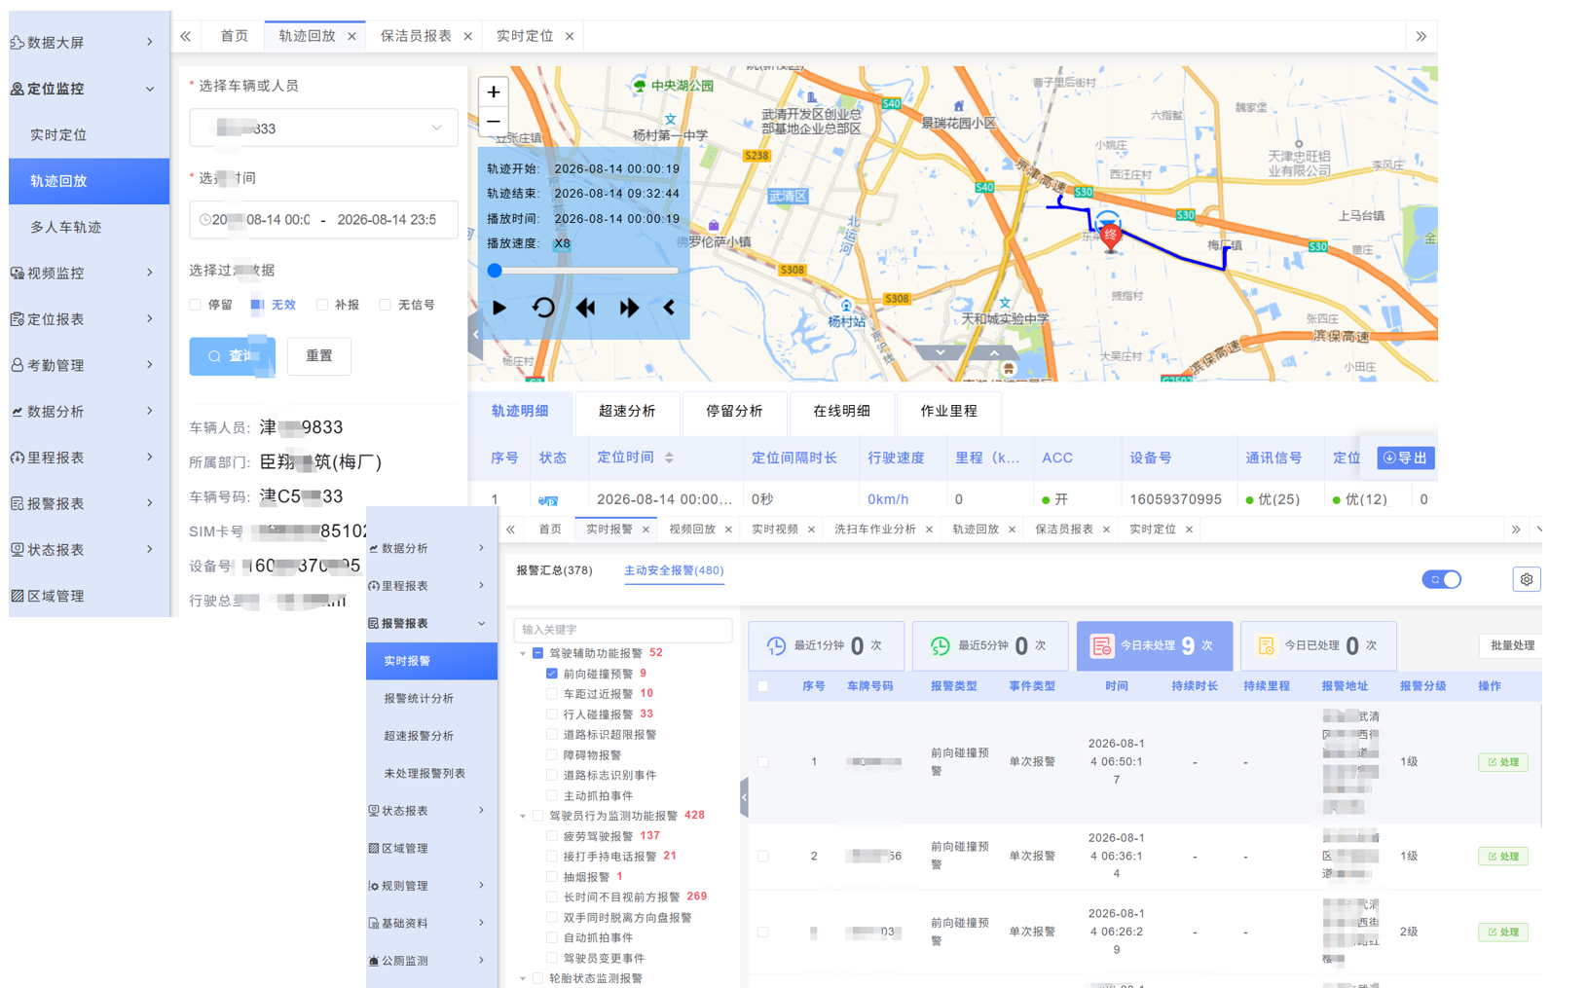Click the rewind (slow down) button

[585, 308]
